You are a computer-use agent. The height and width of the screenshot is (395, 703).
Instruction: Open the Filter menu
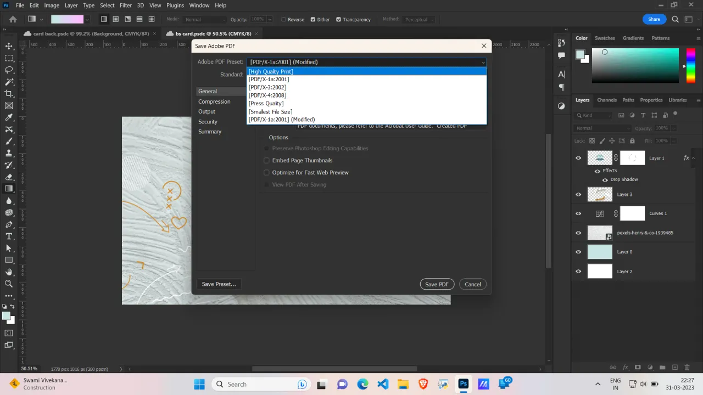click(x=125, y=5)
